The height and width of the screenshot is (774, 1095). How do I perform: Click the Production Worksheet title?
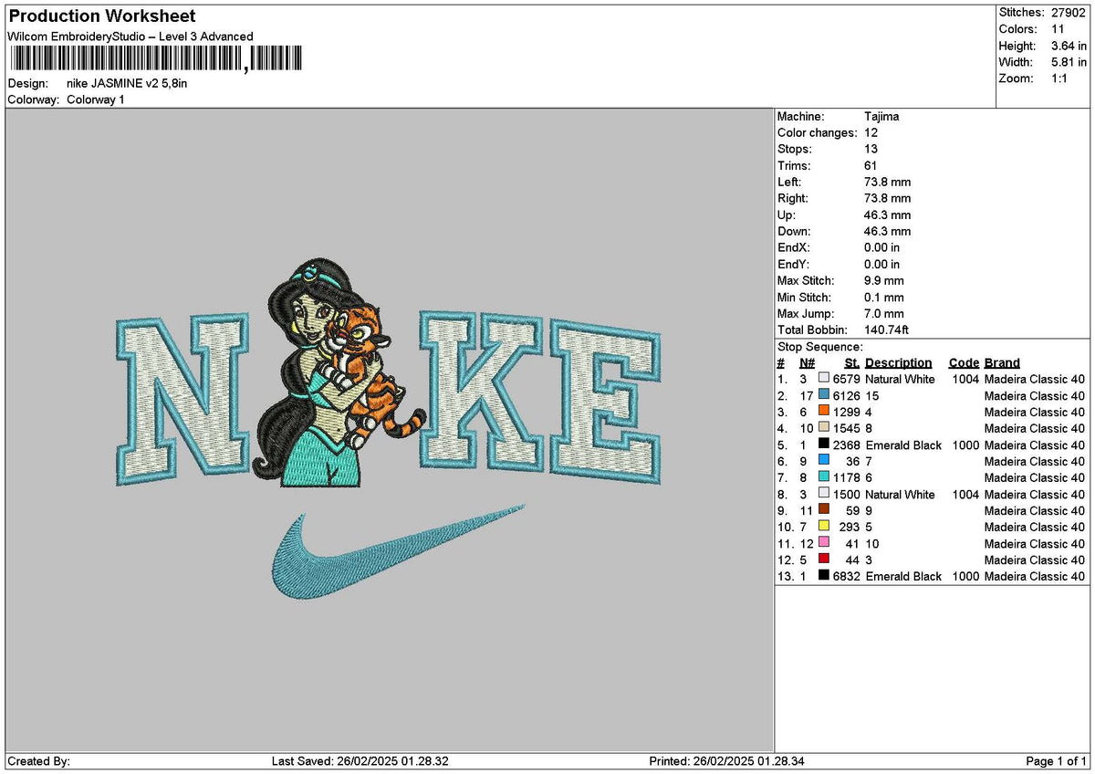pyautogui.click(x=100, y=16)
